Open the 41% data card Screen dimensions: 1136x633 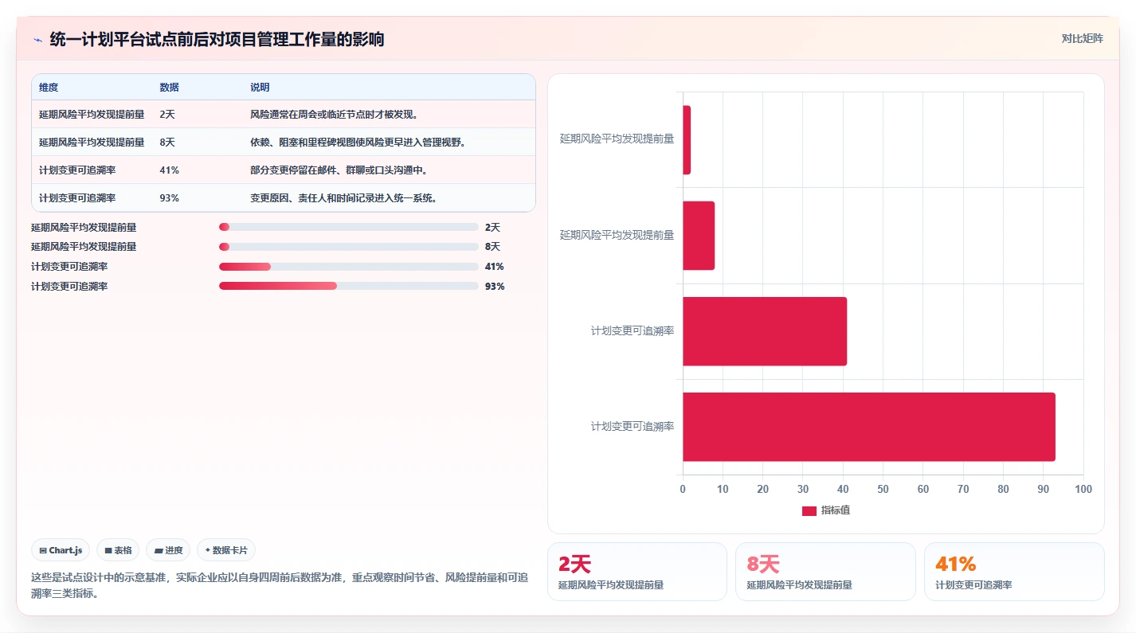click(x=1014, y=572)
